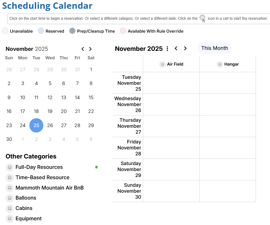Image resolution: width=270 pixels, height=225 pixels.
Task: Click the Prep/Cleanup Time legend swatch
Action: click(x=72, y=31)
